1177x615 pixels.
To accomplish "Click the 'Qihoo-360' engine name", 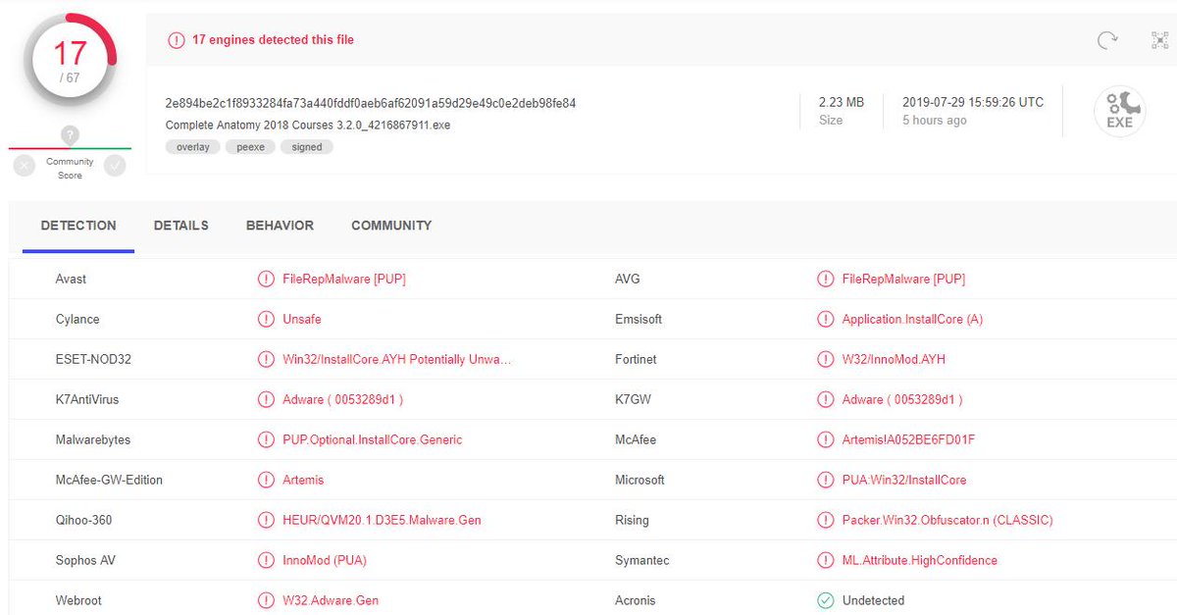I will click(83, 521).
